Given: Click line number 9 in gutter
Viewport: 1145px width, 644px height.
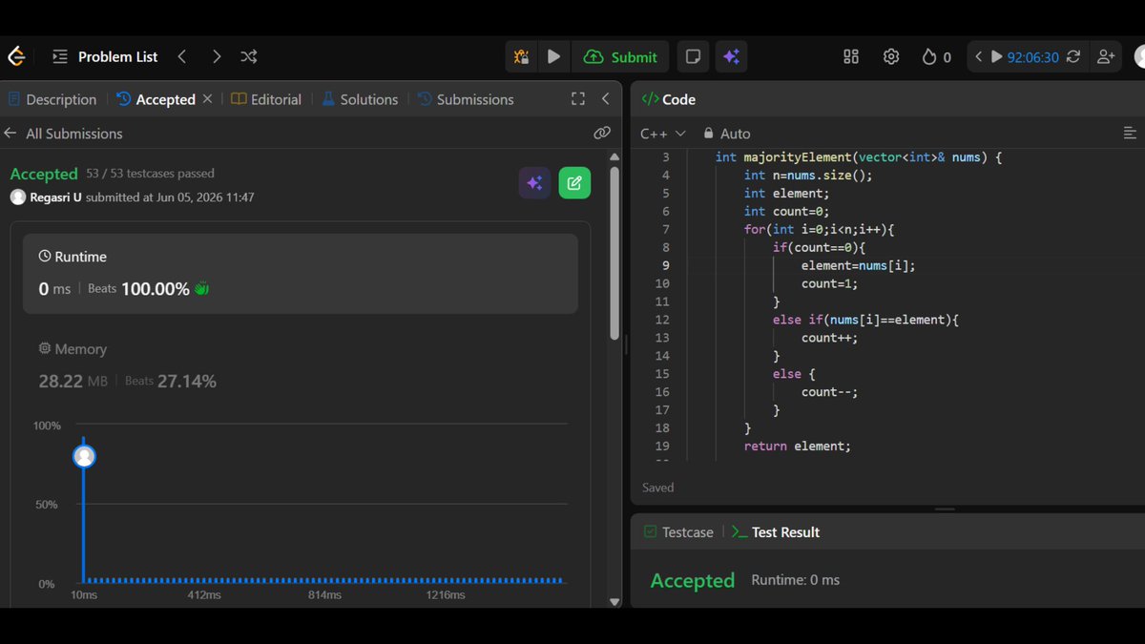Looking at the screenshot, I should click(665, 265).
